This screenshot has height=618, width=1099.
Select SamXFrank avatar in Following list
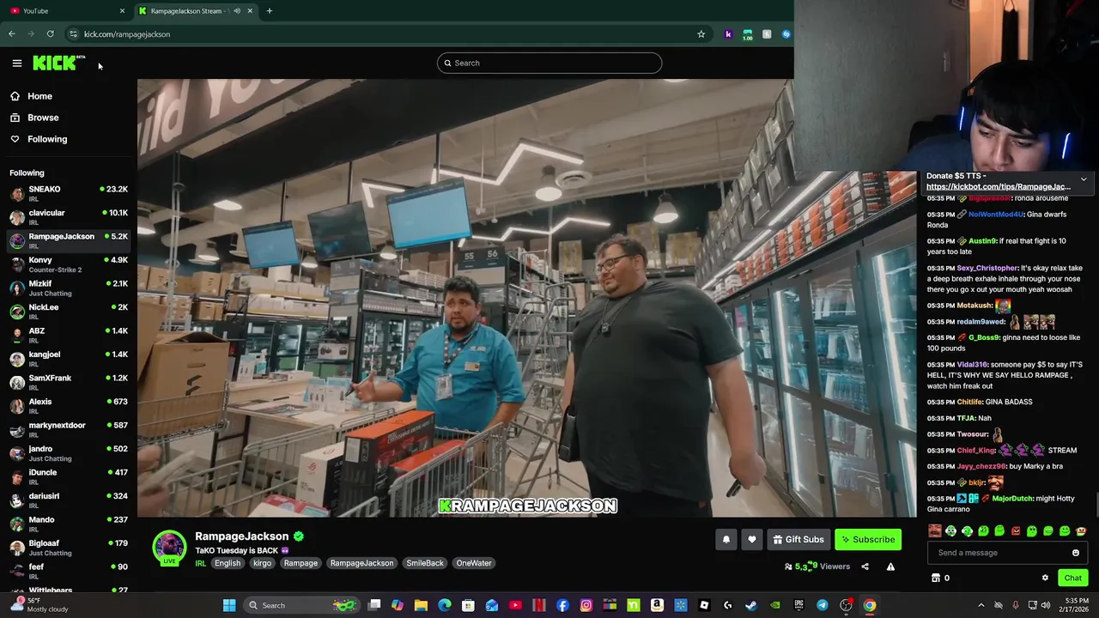coord(17,382)
